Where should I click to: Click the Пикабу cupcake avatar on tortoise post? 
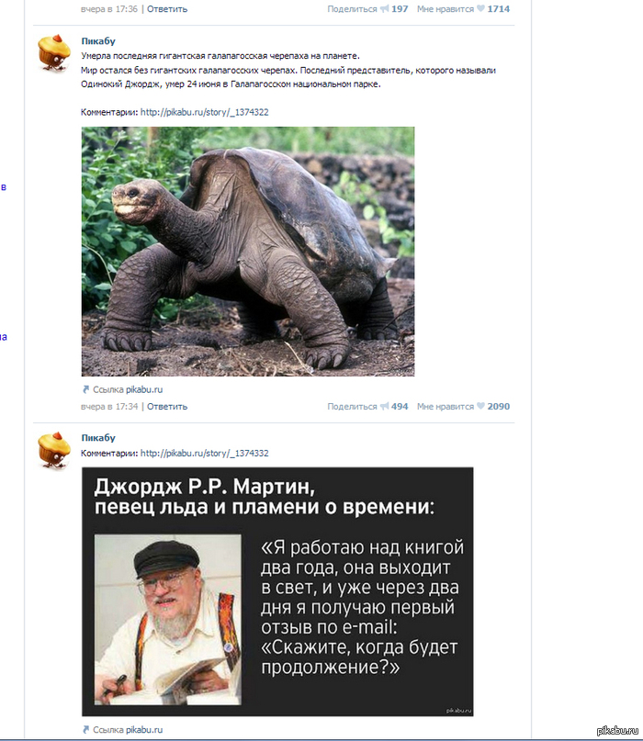tap(54, 53)
